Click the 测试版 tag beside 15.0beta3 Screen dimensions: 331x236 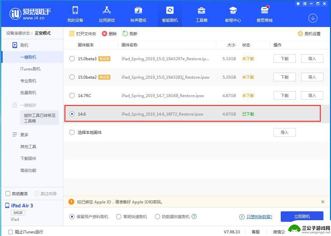point(104,59)
